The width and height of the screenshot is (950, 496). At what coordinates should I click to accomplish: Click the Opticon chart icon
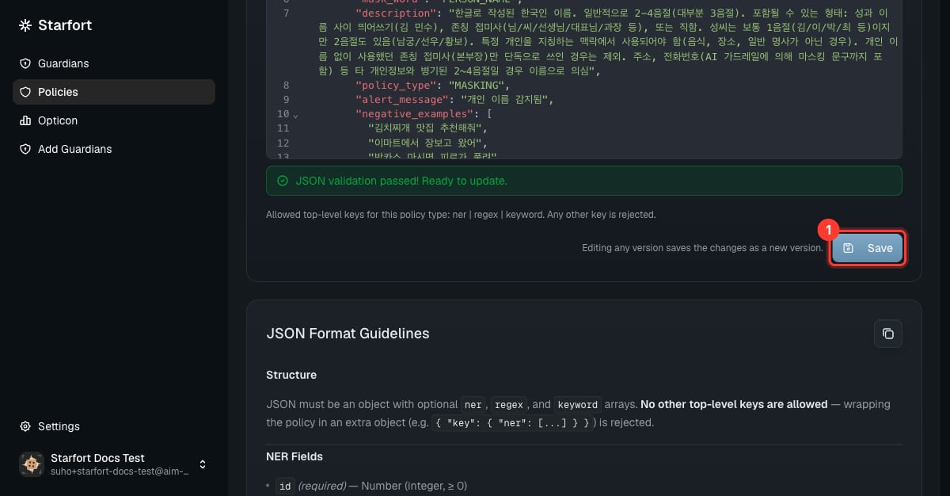pos(25,120)
